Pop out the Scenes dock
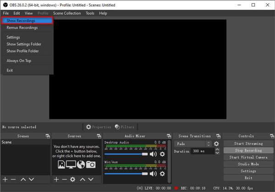The width and height of the screenshot is (275, 192). 48,136
